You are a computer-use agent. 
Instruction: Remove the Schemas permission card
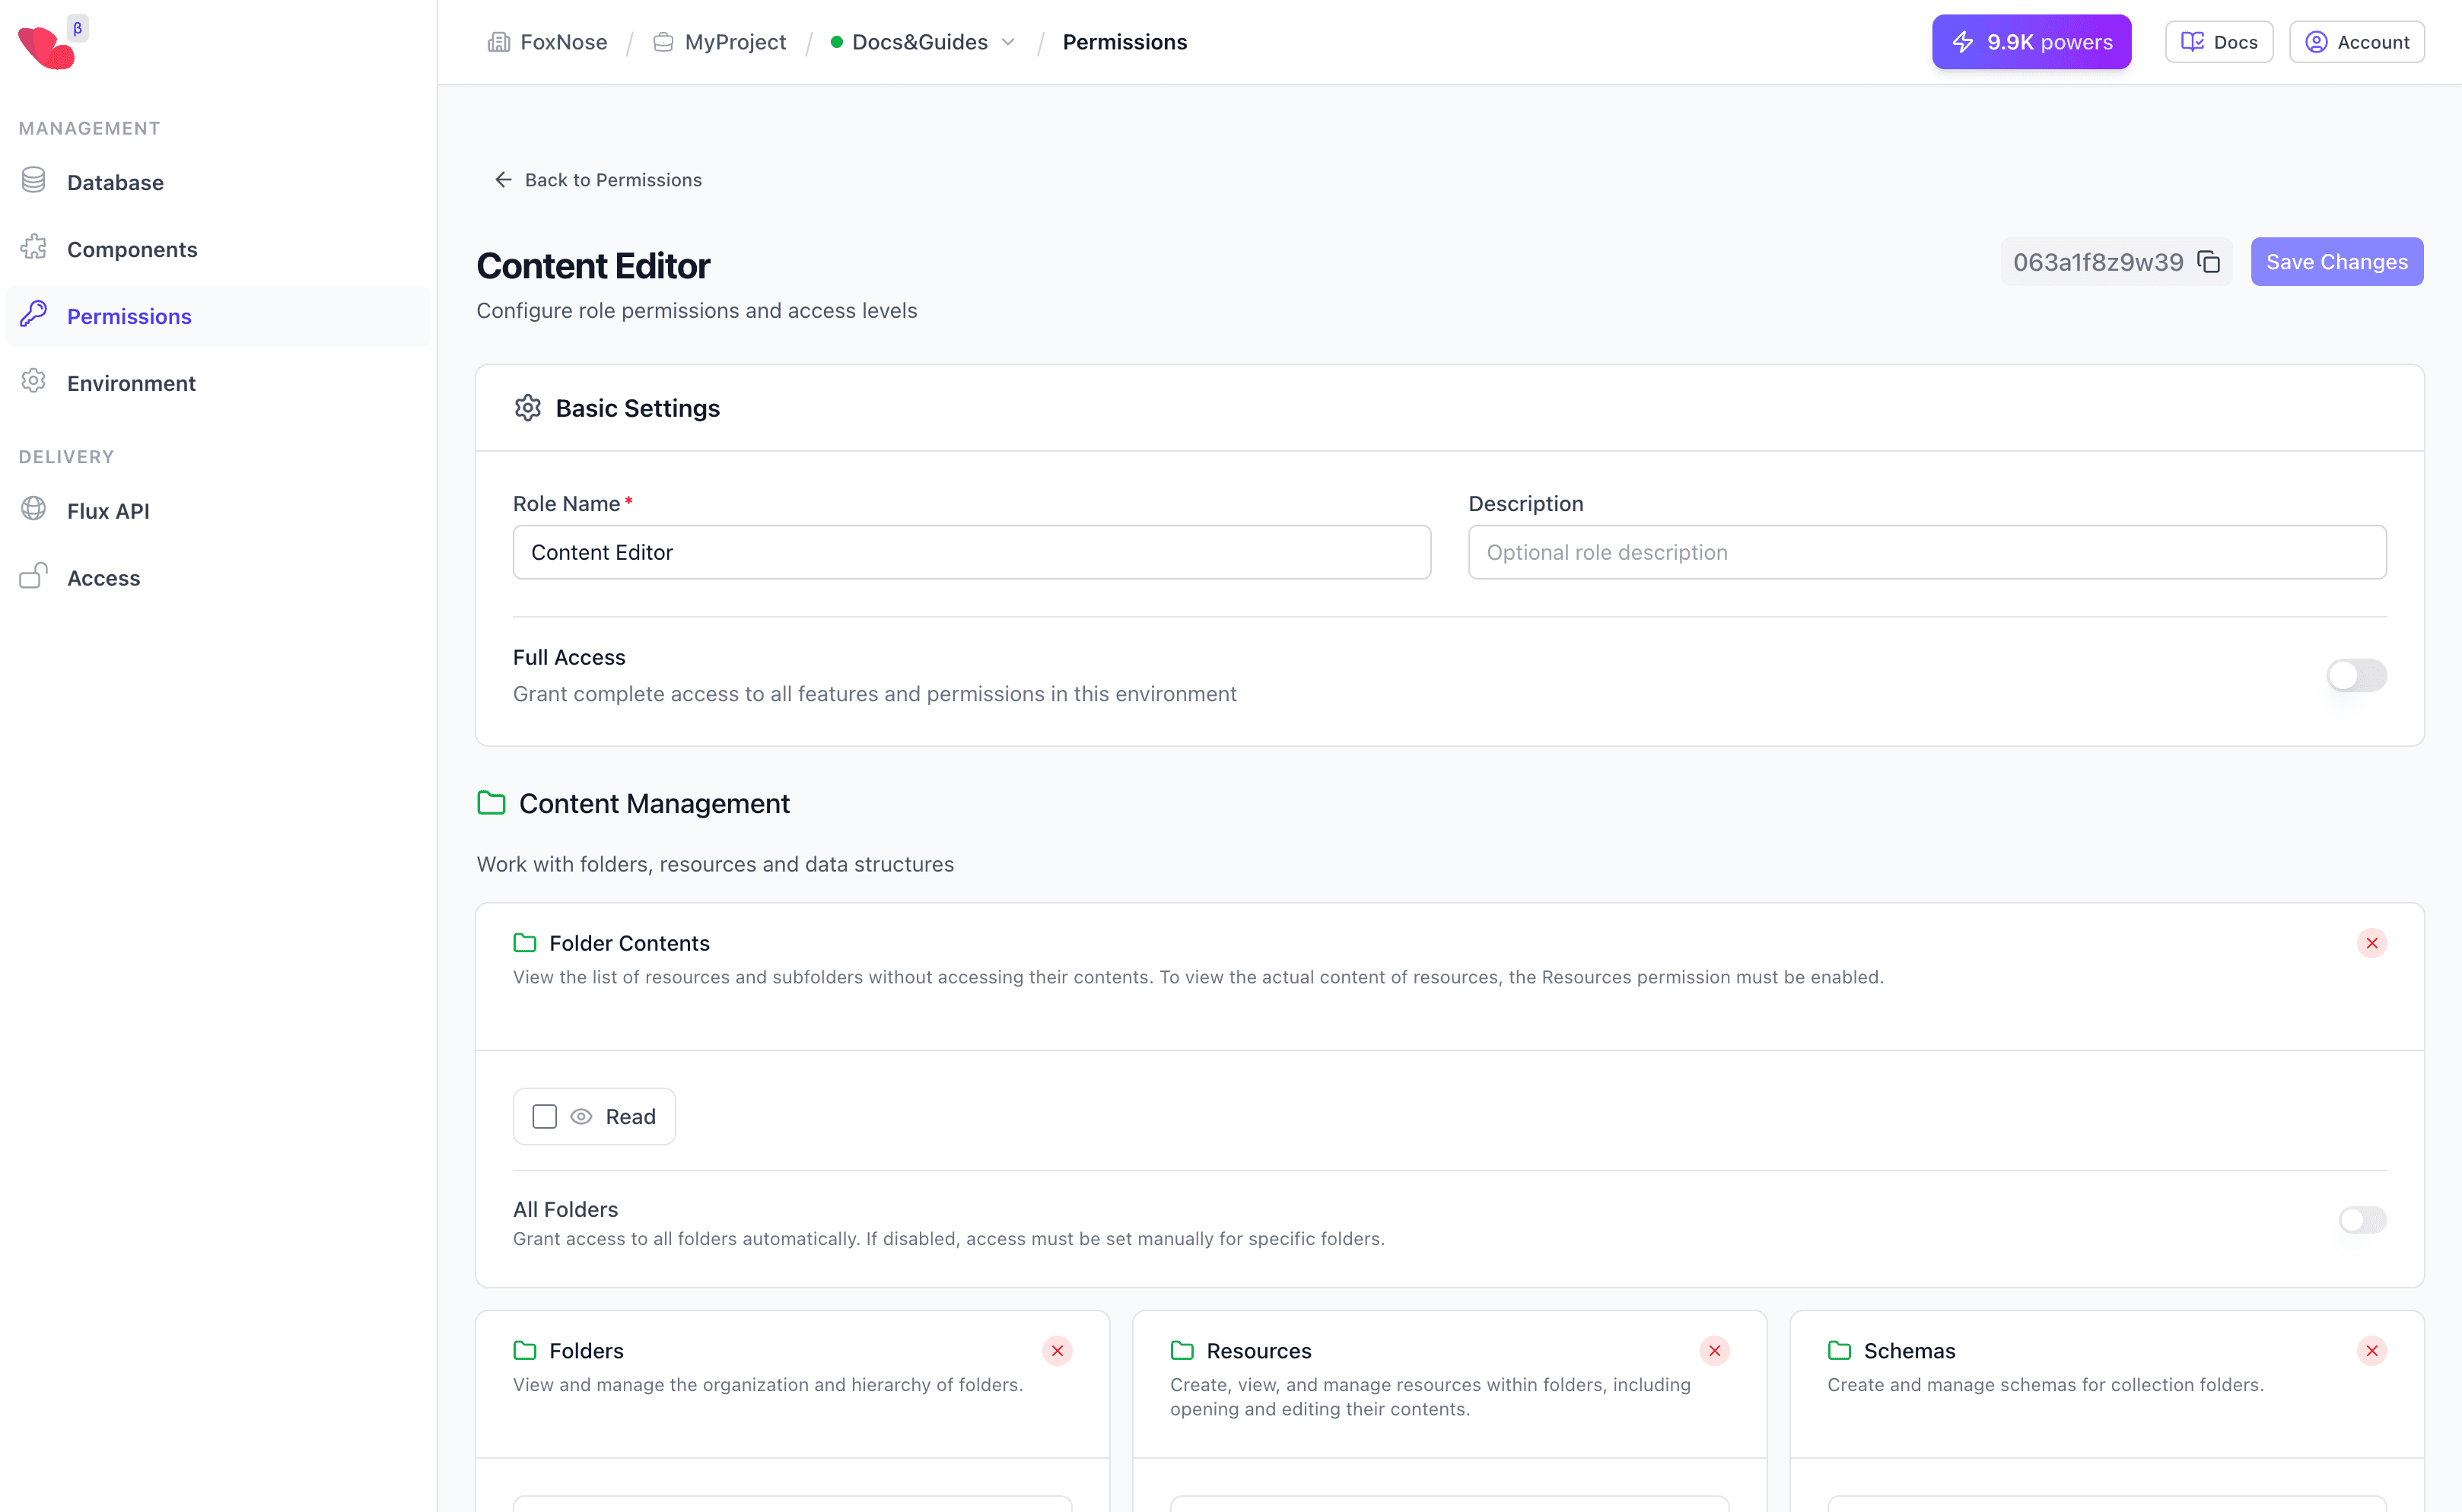click(2372, 1350)
